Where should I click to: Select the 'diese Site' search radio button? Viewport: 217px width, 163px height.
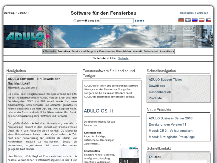click(x=86, y=21)
